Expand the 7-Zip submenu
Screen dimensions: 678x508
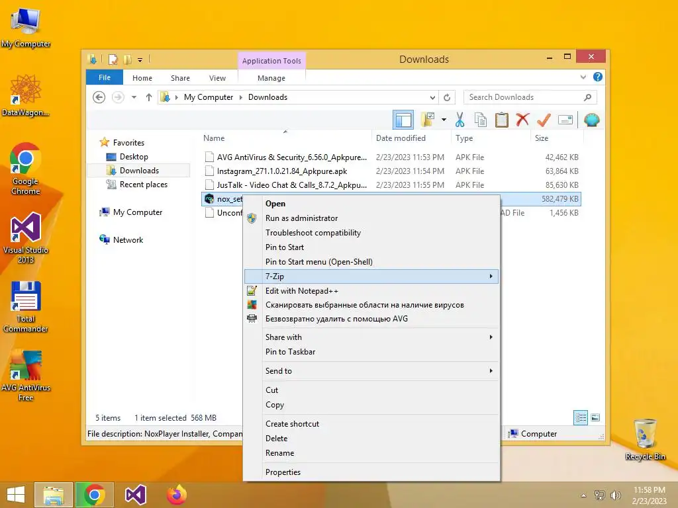371,276
